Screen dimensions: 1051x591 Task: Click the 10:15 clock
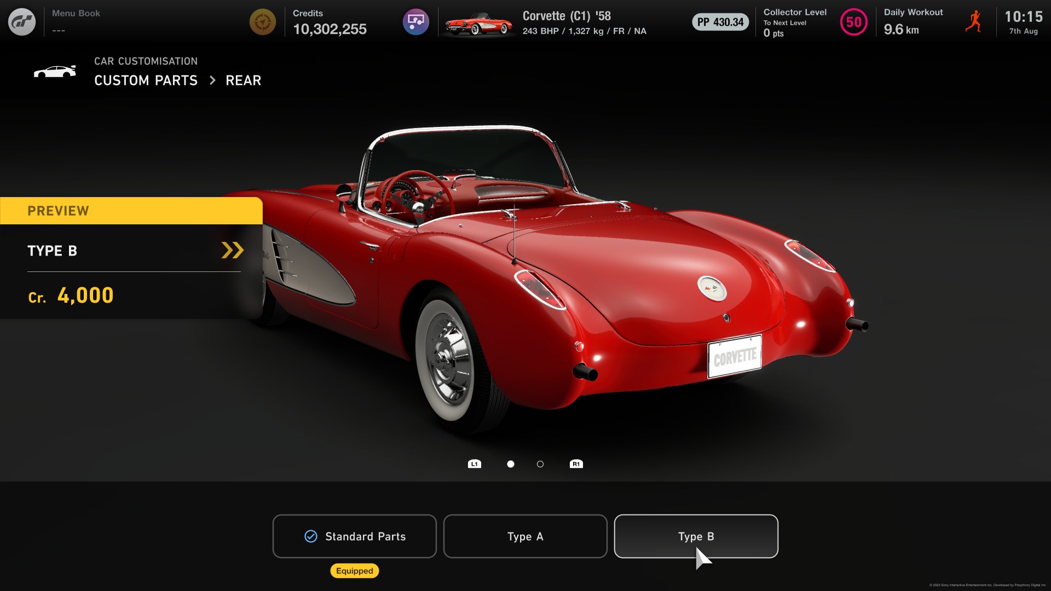click(x=1024, y=17)
